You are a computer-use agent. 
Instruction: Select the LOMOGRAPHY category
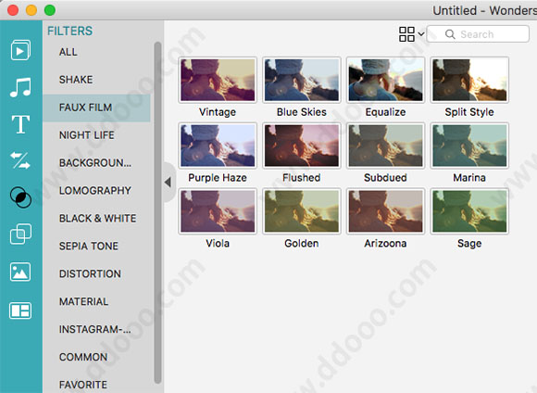coord(95,191)
